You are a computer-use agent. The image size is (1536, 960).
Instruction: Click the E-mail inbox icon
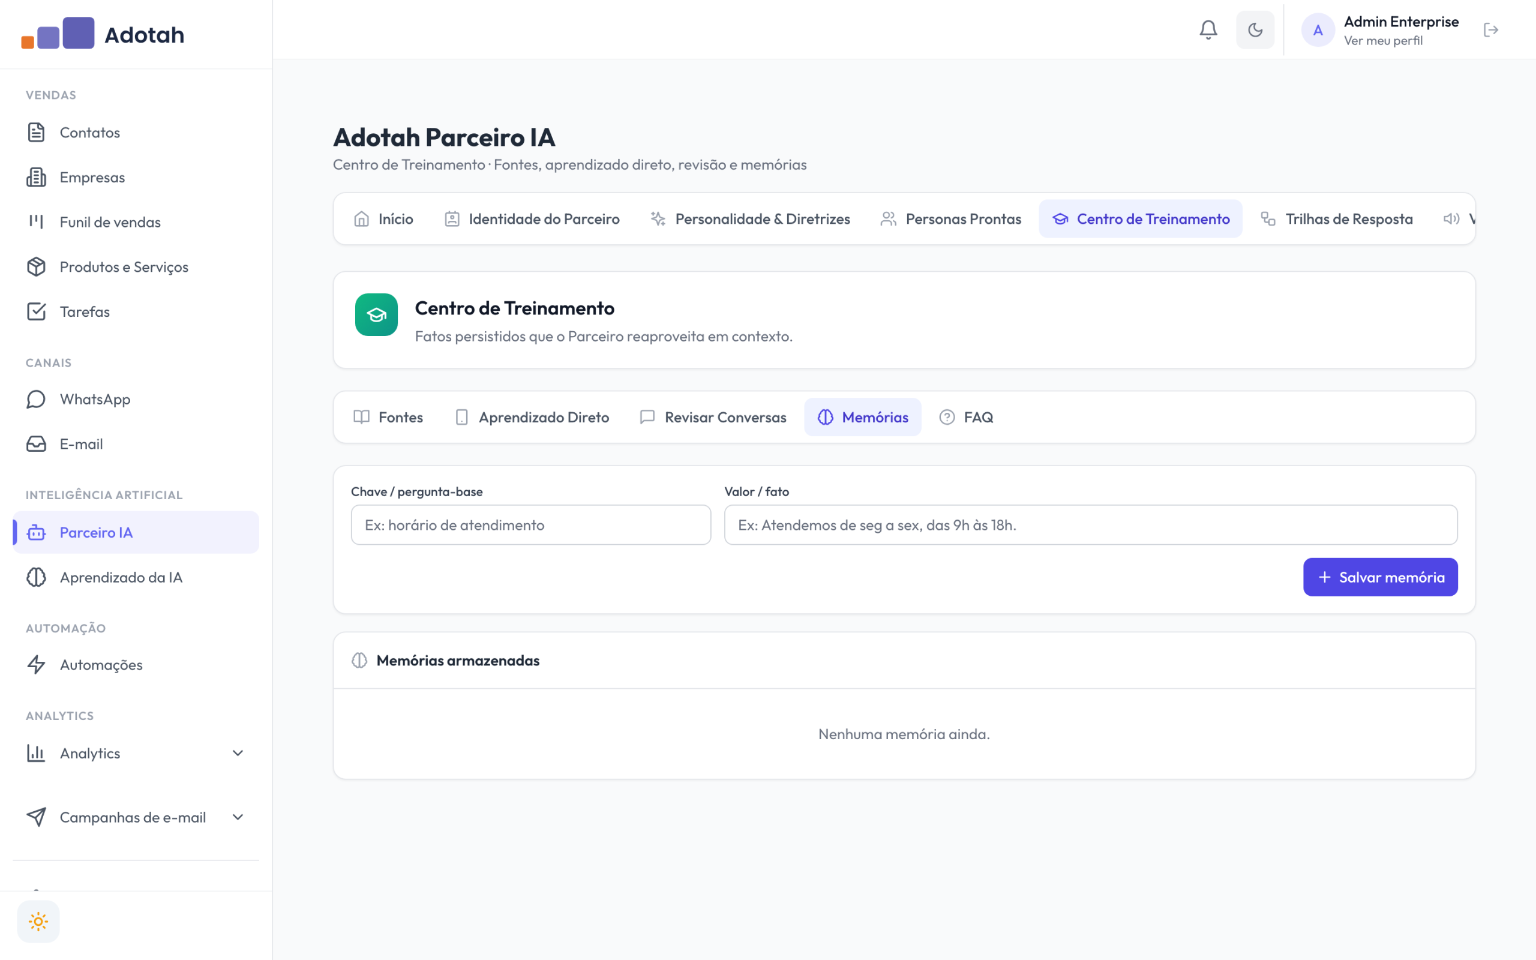point(36,444)
